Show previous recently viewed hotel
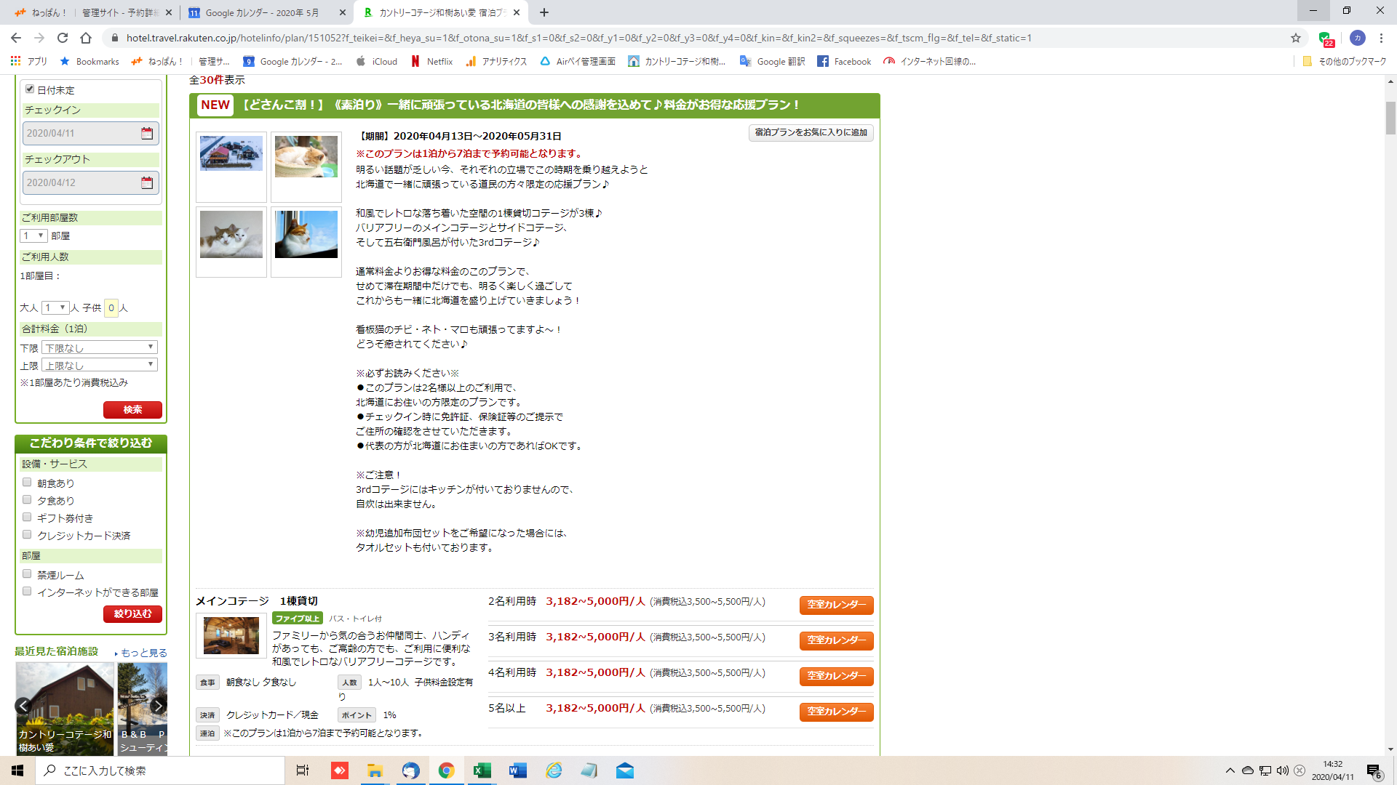This screenshot has height=785, width=1397. 23,705
